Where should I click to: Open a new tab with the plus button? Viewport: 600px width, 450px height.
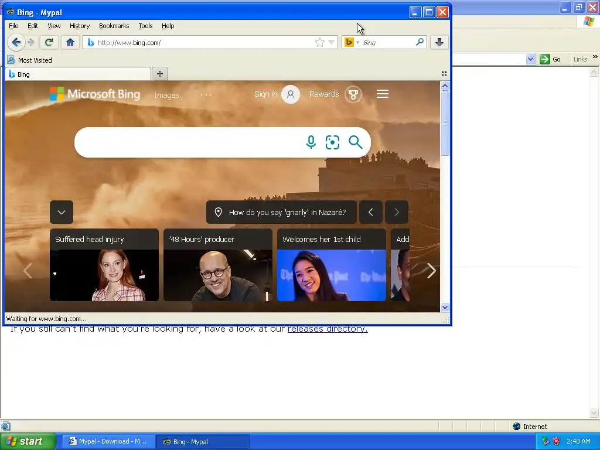coord(160,74)
